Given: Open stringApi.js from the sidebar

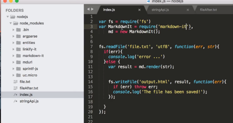Looking at the screenshot, I should [x=29, y=101].
